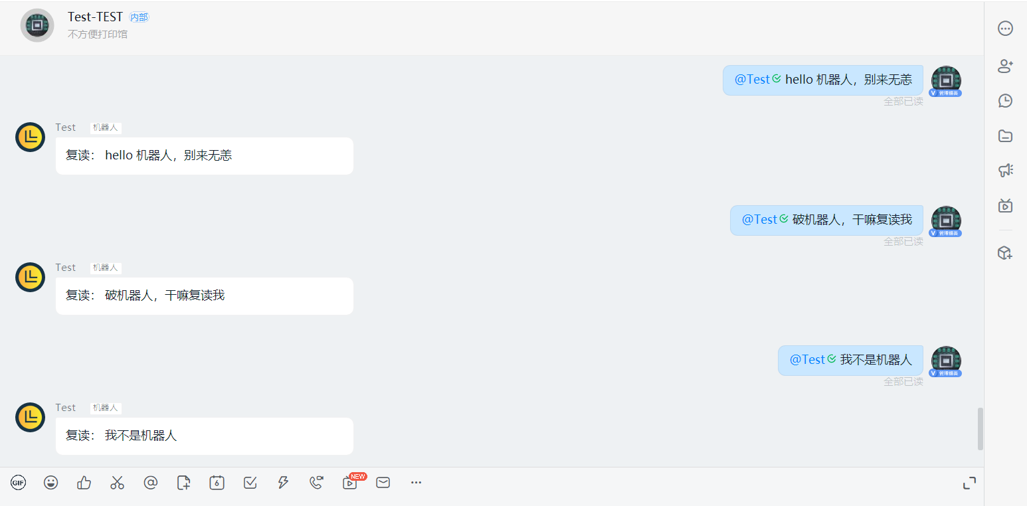Viewport: 1027px width, 506px height.
Task: Expand the message input area
Action: [970, 483]
